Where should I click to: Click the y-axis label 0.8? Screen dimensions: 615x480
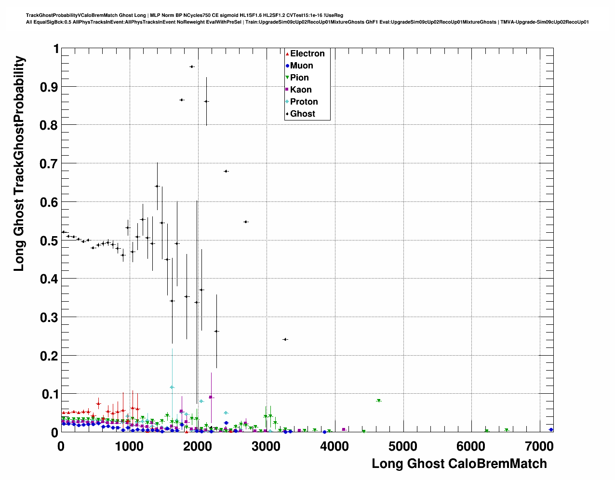(50, 125)
